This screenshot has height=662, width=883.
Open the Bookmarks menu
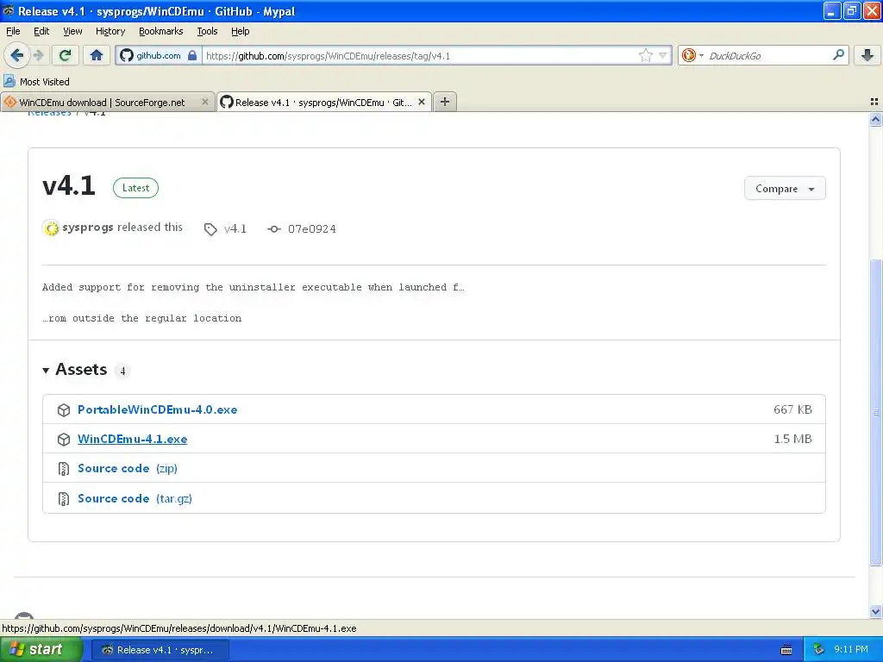point(160,31)
